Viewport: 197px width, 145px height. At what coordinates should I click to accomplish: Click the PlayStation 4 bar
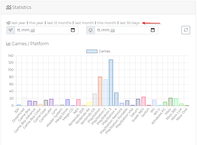[116, 99]
